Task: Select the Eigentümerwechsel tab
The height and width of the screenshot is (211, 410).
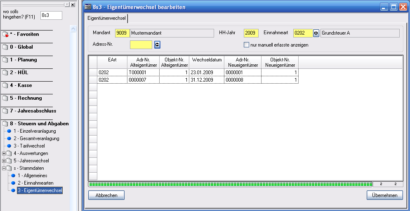Action: 107,19
